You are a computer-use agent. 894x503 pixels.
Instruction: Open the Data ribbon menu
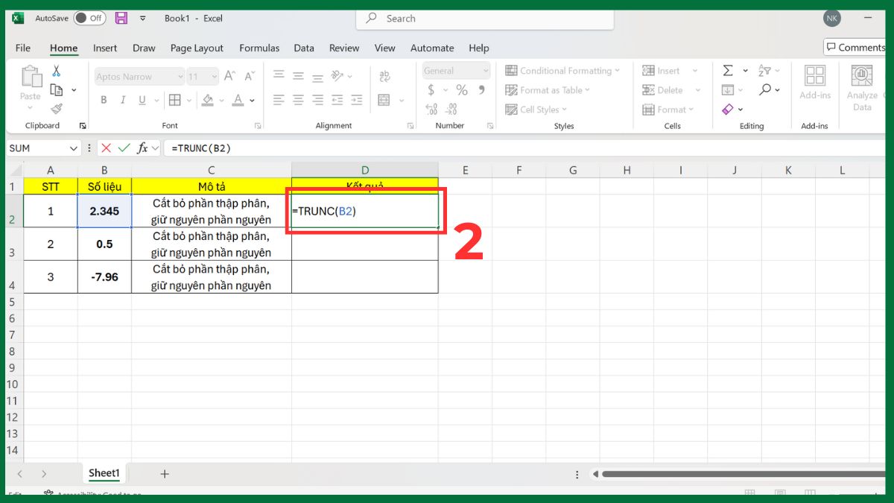point(304,48)
